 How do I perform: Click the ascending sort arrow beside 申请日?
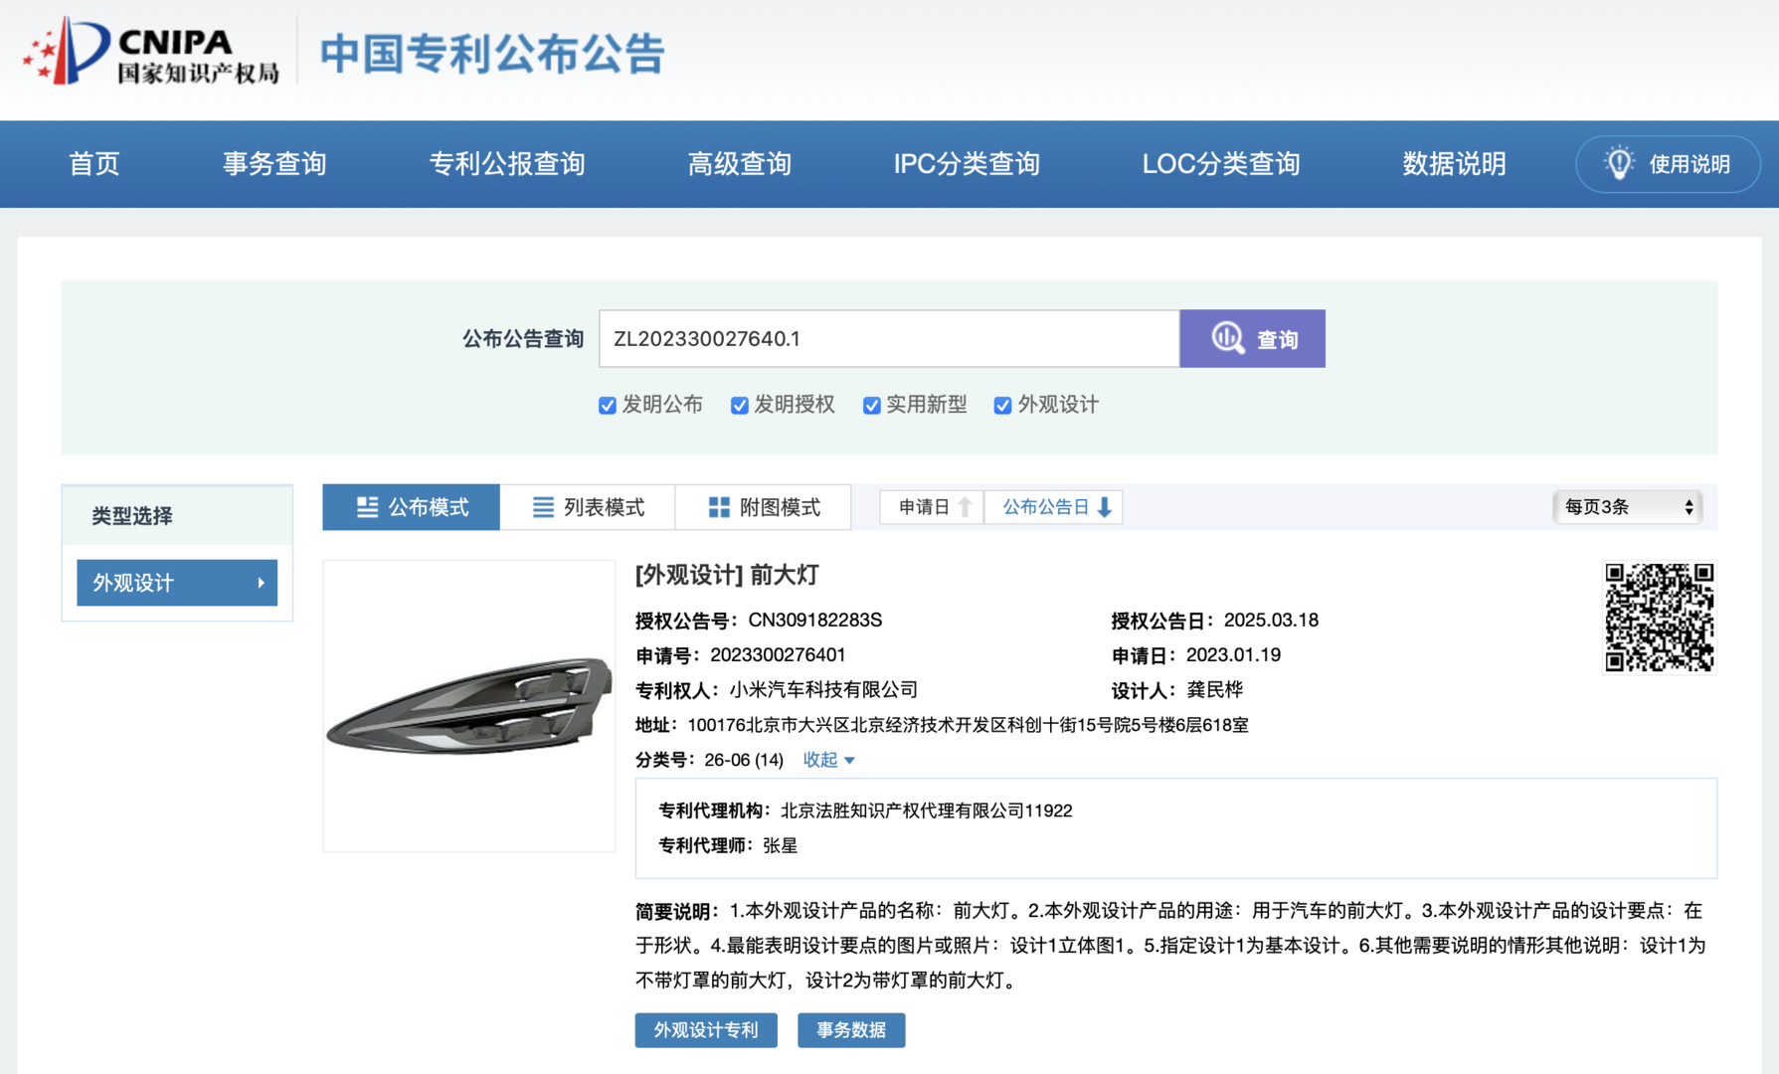(x=967, y=507)
